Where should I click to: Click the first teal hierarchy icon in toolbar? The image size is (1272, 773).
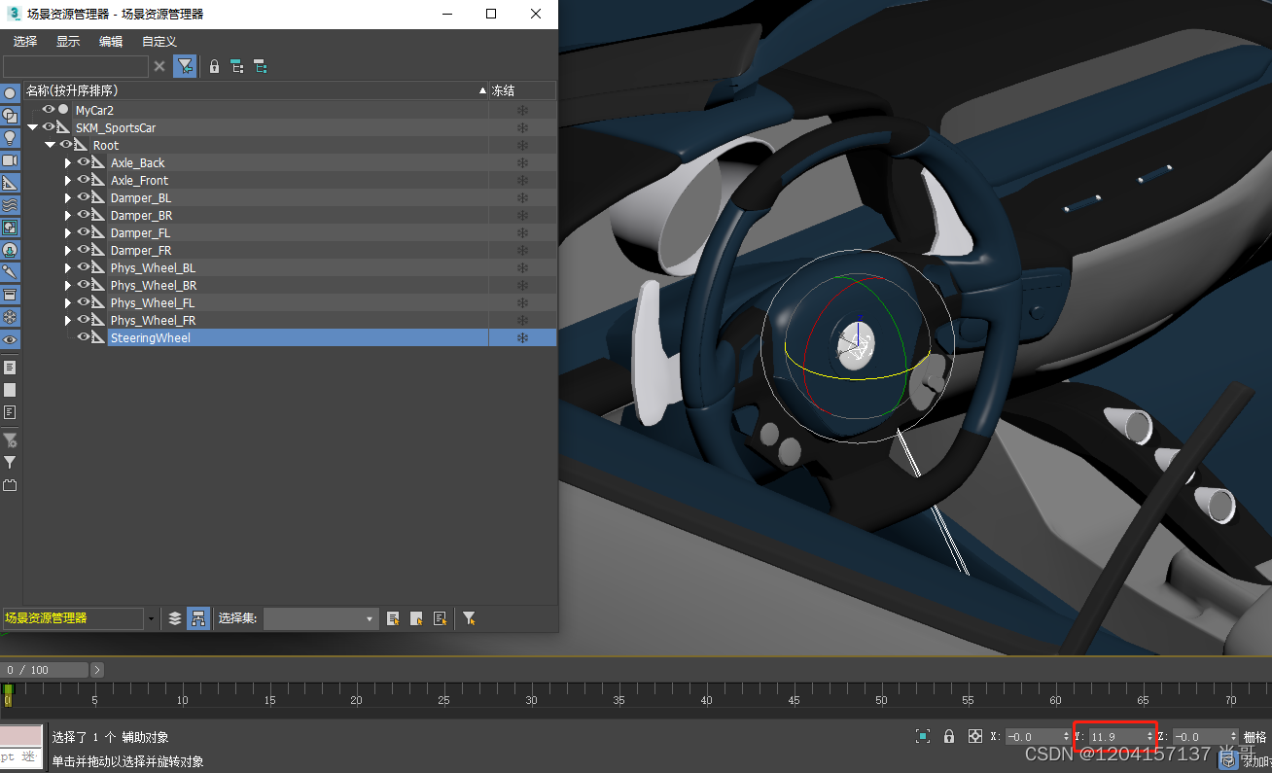(237, 66)
